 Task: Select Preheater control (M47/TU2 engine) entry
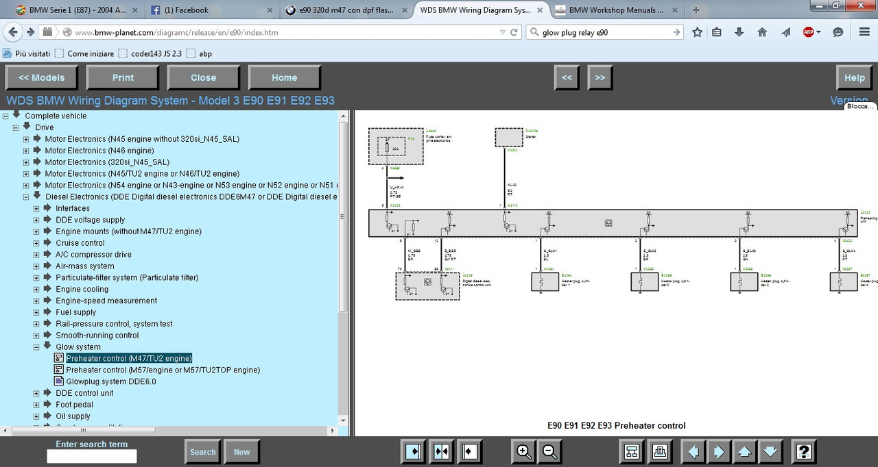129,358
